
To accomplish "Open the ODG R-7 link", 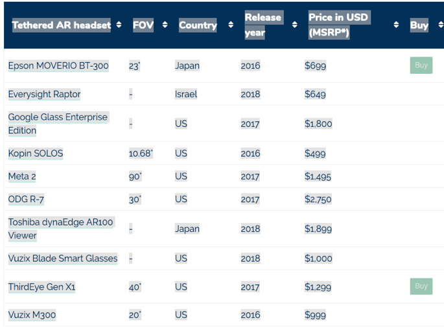I will [x=27, y=199].
